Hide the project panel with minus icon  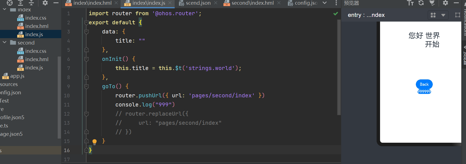[x=56, y=3]
